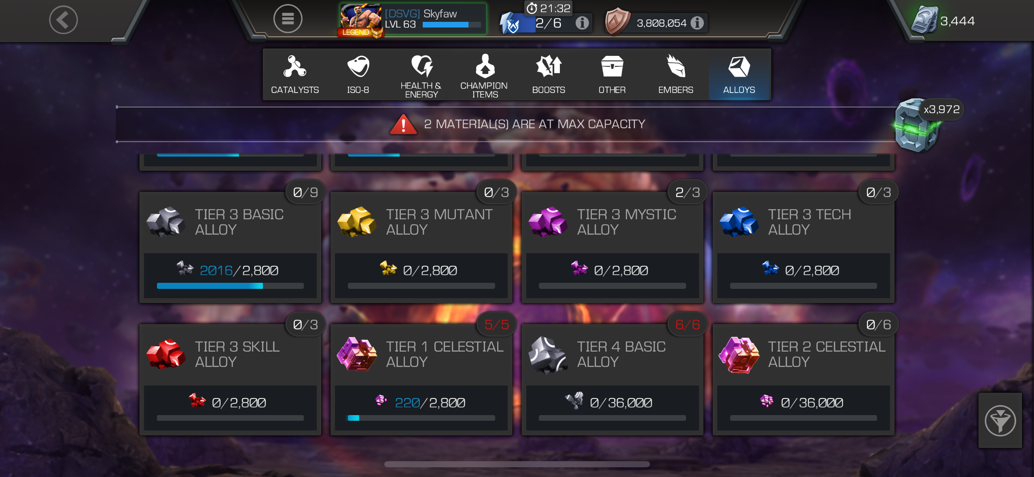Open the info icon beside the 2/6 counter
The width and height of the screenshot is (1034, 477).
[x=582, y=23]
